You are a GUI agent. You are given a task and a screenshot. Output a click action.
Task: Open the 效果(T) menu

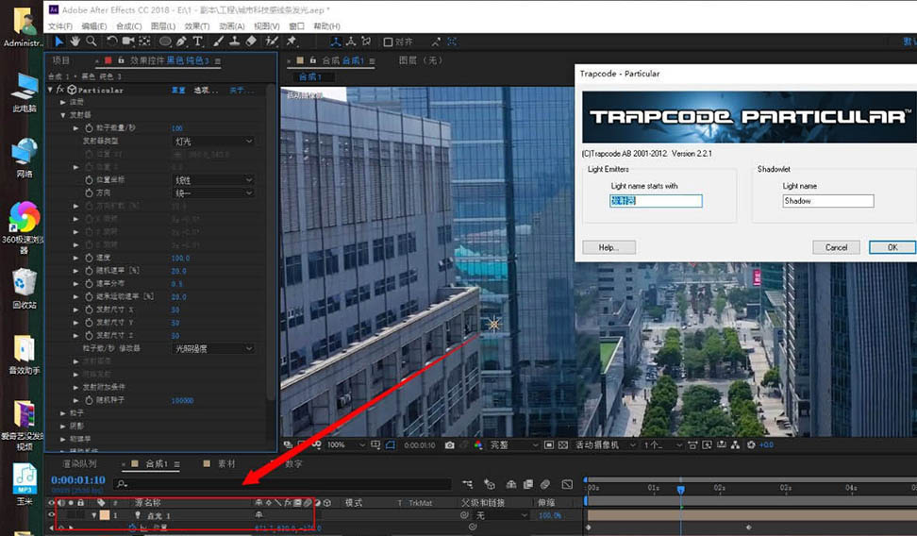click(x=197, y=25)
